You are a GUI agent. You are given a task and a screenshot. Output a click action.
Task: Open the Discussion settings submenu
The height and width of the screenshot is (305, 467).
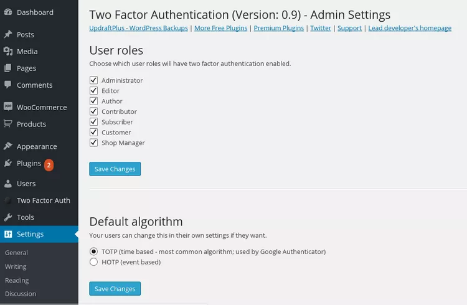tap(21, 294)
